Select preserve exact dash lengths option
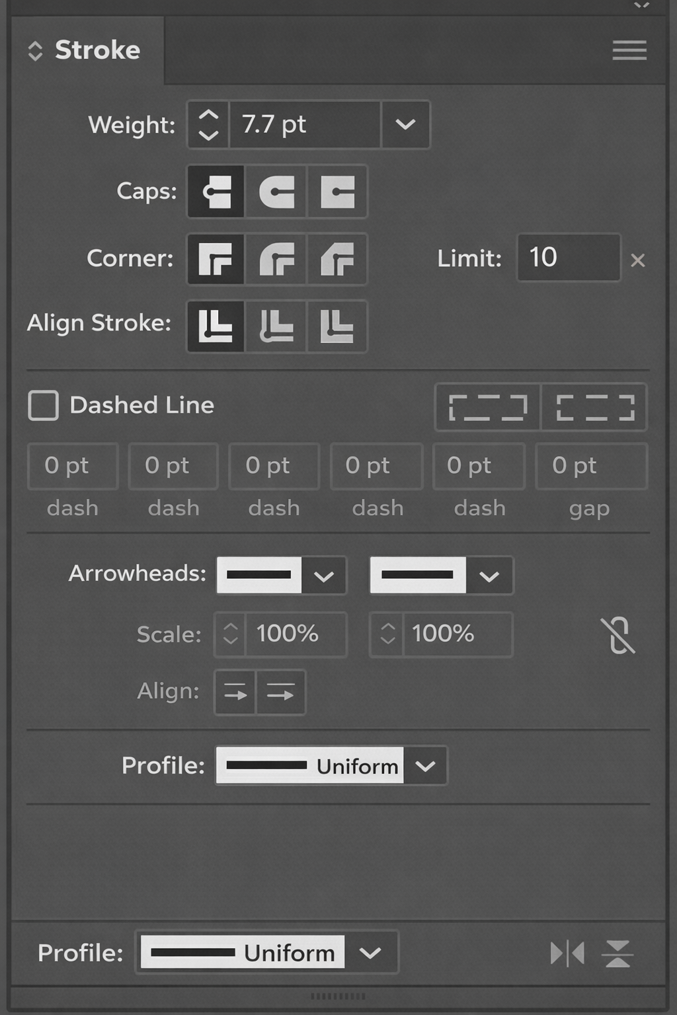 (488, 407)
